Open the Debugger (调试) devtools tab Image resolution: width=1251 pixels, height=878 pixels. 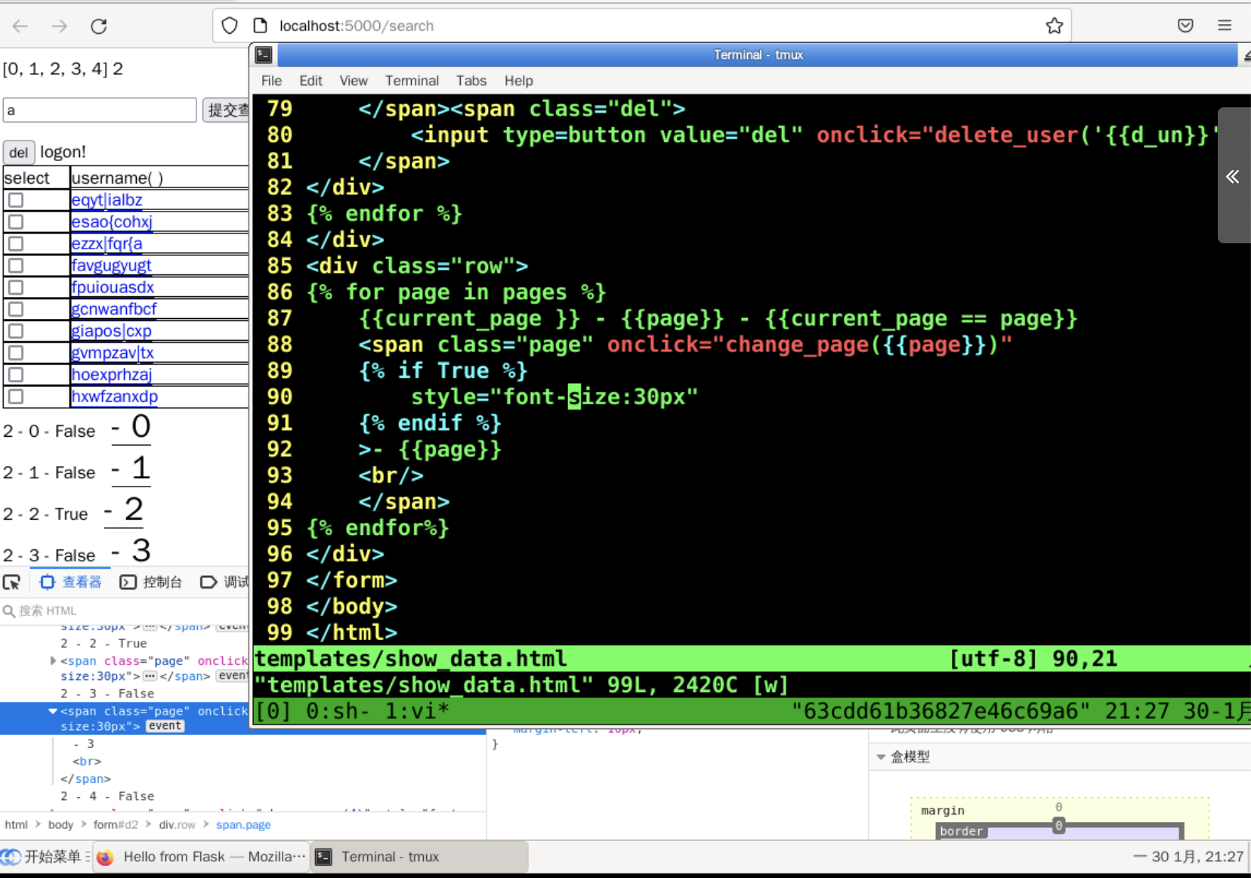tap(224, 582)
